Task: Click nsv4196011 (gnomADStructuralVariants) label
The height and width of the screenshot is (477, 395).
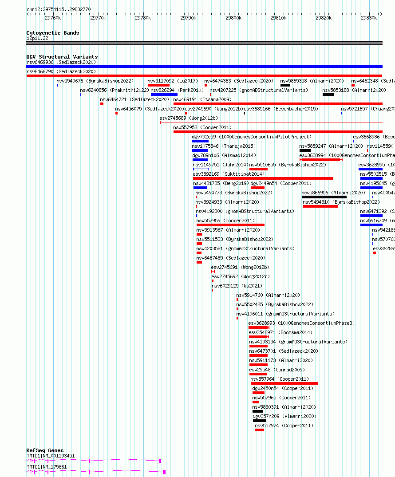Action: (x=285, y=314)
